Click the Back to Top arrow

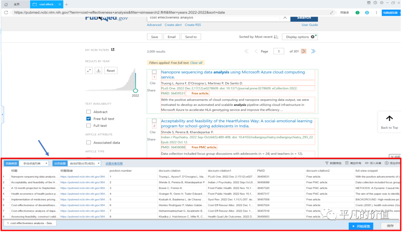pos(389,119)
